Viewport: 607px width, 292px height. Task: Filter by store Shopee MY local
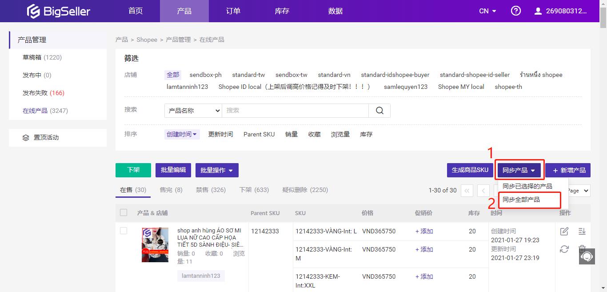(x=461, y=87)
